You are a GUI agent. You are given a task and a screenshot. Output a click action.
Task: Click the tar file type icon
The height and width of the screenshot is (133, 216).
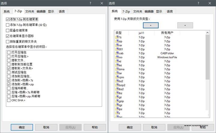click(x=117, y=73)
